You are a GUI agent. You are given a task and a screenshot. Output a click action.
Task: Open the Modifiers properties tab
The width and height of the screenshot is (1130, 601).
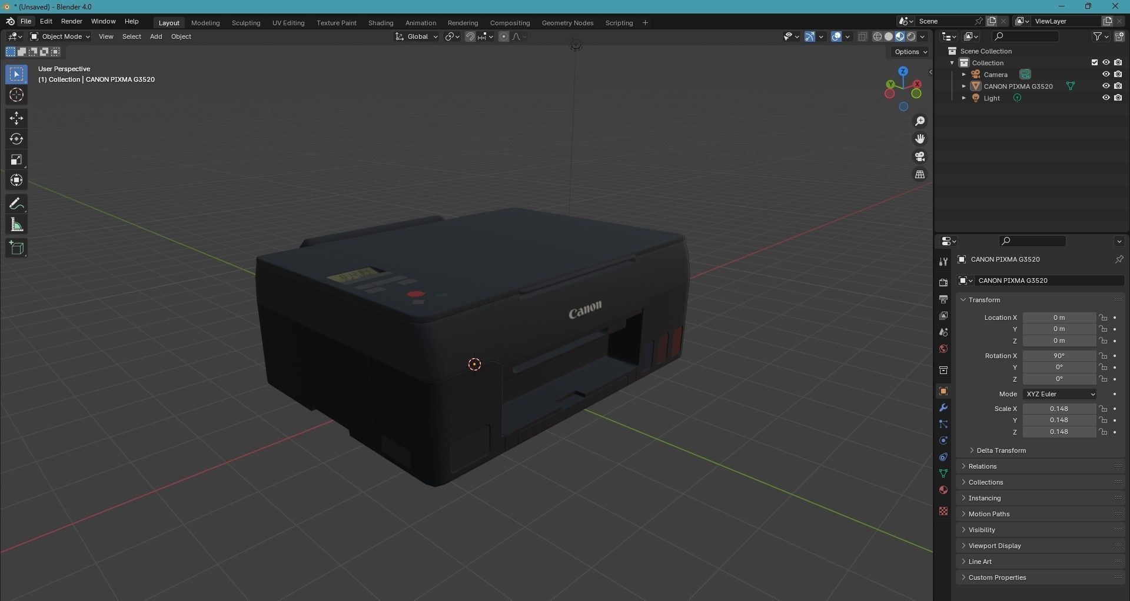click(943, 408)
